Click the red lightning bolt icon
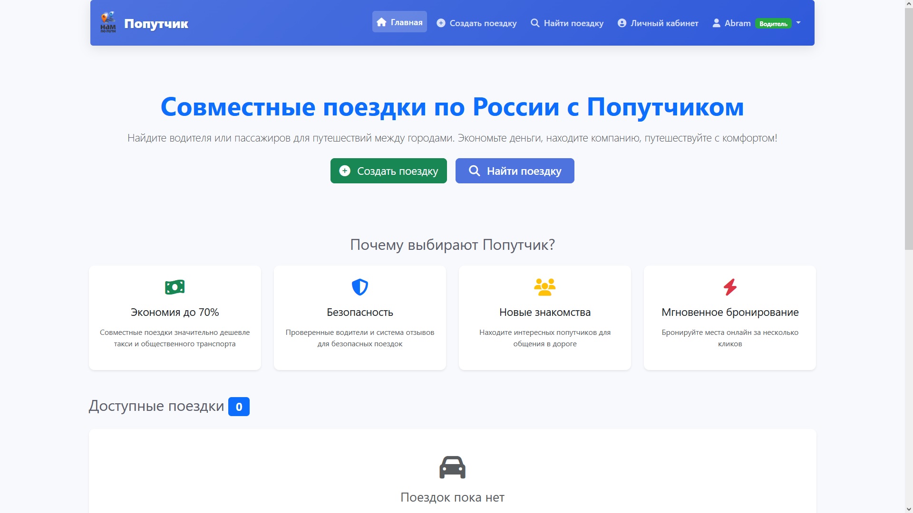Viewport: 913px width, 513px height. (x=729, y=287)
